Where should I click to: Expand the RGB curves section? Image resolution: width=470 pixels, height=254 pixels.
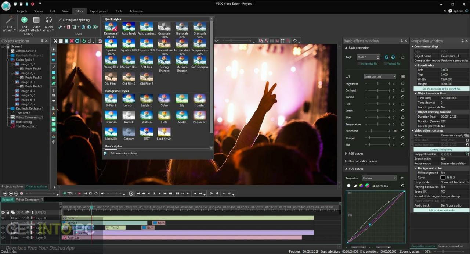(346, 154)
